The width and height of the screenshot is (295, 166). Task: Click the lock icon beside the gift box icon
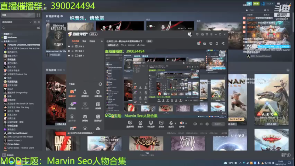pos(205,43)
